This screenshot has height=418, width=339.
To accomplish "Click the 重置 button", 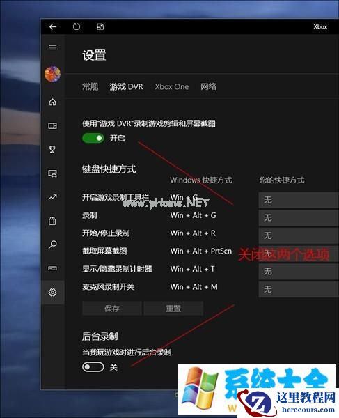I will coord(173,309).
